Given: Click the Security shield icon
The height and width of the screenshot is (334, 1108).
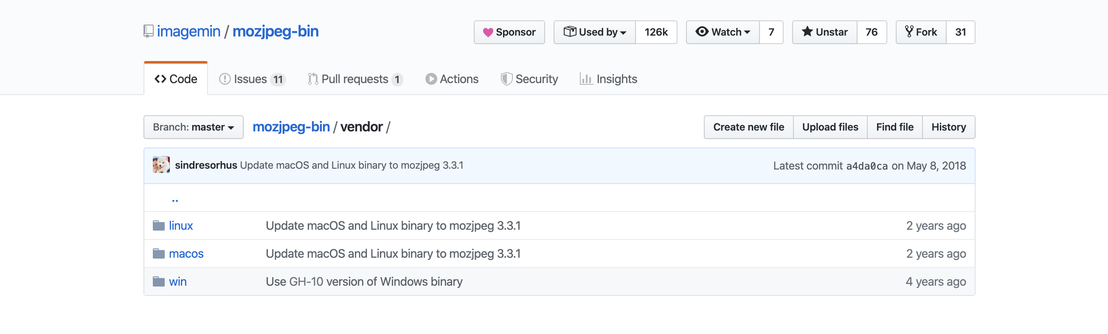Looking at the screenshot, I should [x=506, y=79].
